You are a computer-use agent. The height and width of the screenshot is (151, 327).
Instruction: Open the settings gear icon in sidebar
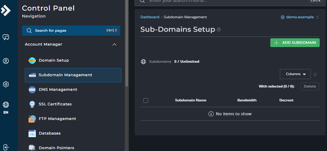point(6,84)
